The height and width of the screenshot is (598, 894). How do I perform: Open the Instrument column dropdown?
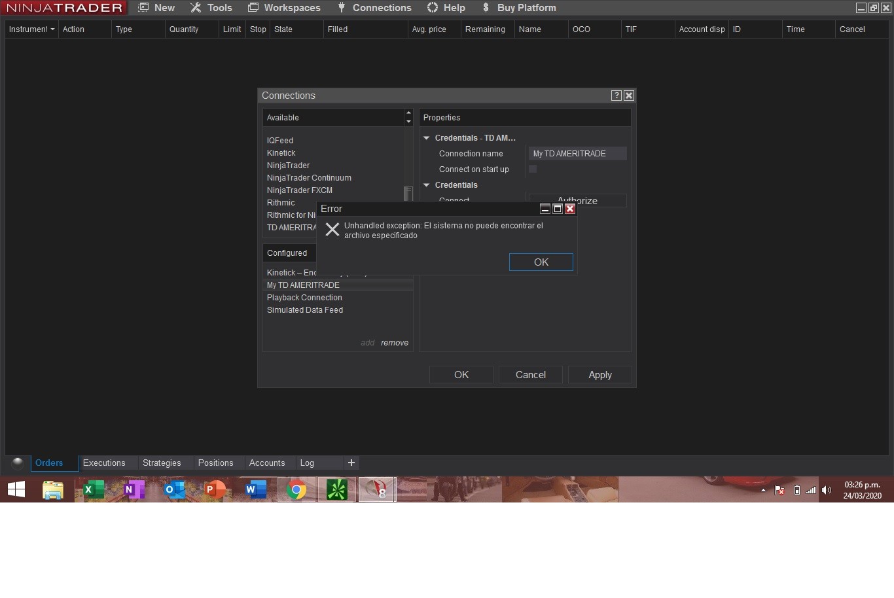[52, 29]
